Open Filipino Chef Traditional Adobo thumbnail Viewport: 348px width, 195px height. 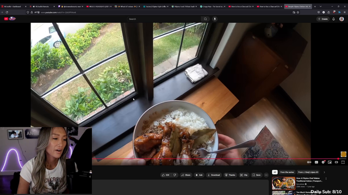(x=284, y=183)
